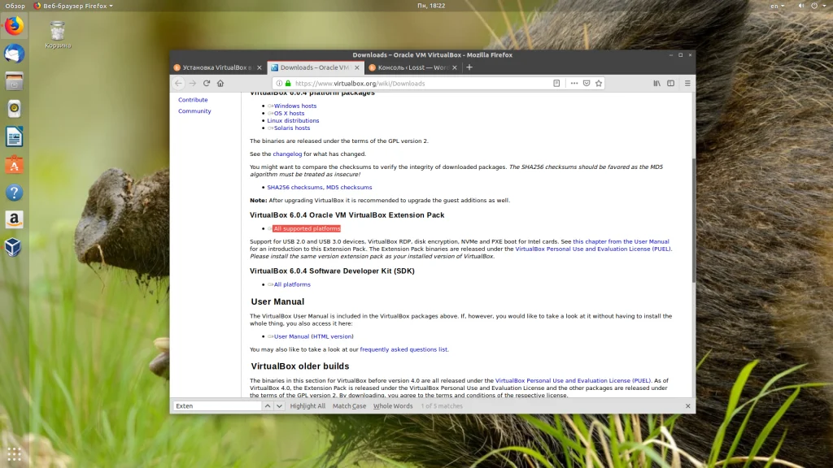The image size is (833, 468).
Task: Toggle reader view in the address bar
Action: click(x=556, y=83)
